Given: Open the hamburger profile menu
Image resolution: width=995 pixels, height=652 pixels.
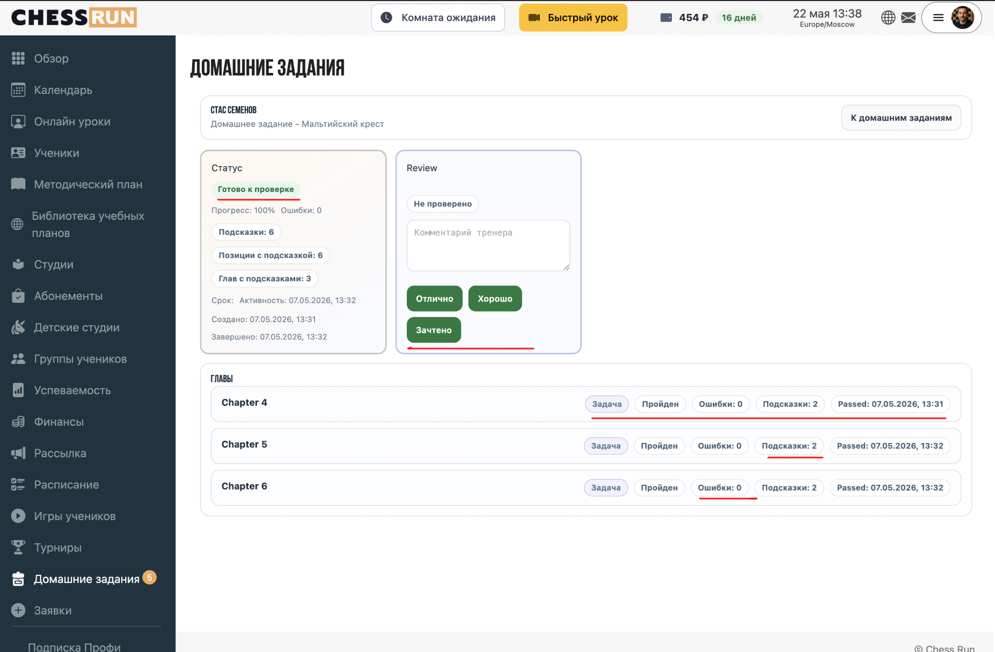Looking at the screenshot, I should 938,18.
